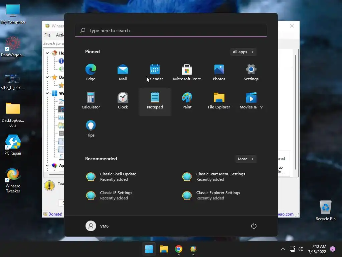Open the network status tray icon

pyautogui.click(x=292, y=249)
